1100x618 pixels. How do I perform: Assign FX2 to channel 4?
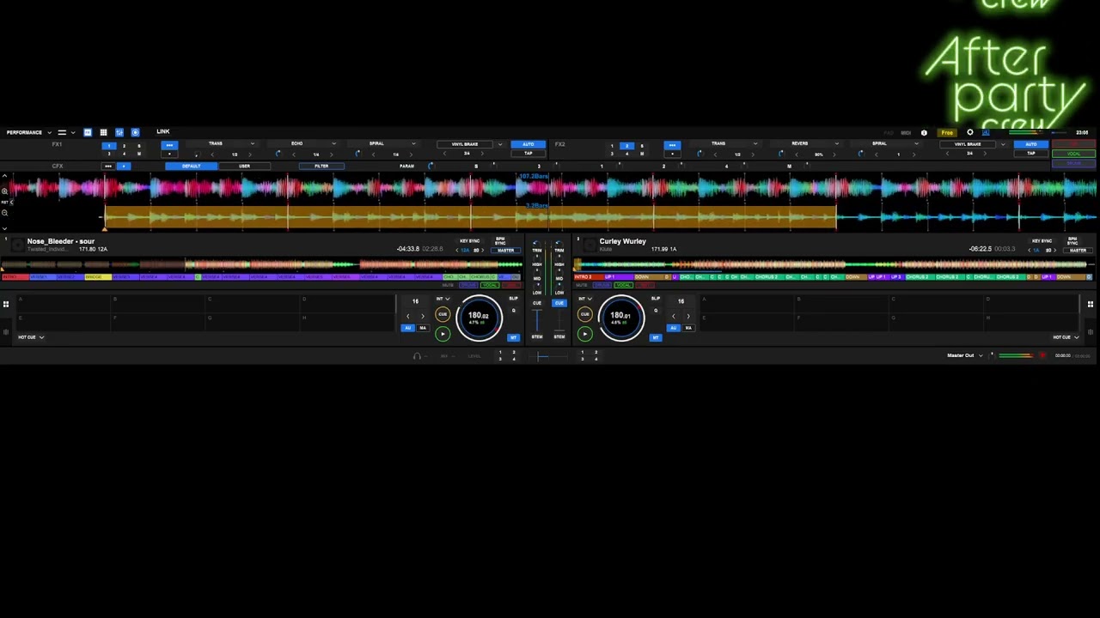(626, 154)
